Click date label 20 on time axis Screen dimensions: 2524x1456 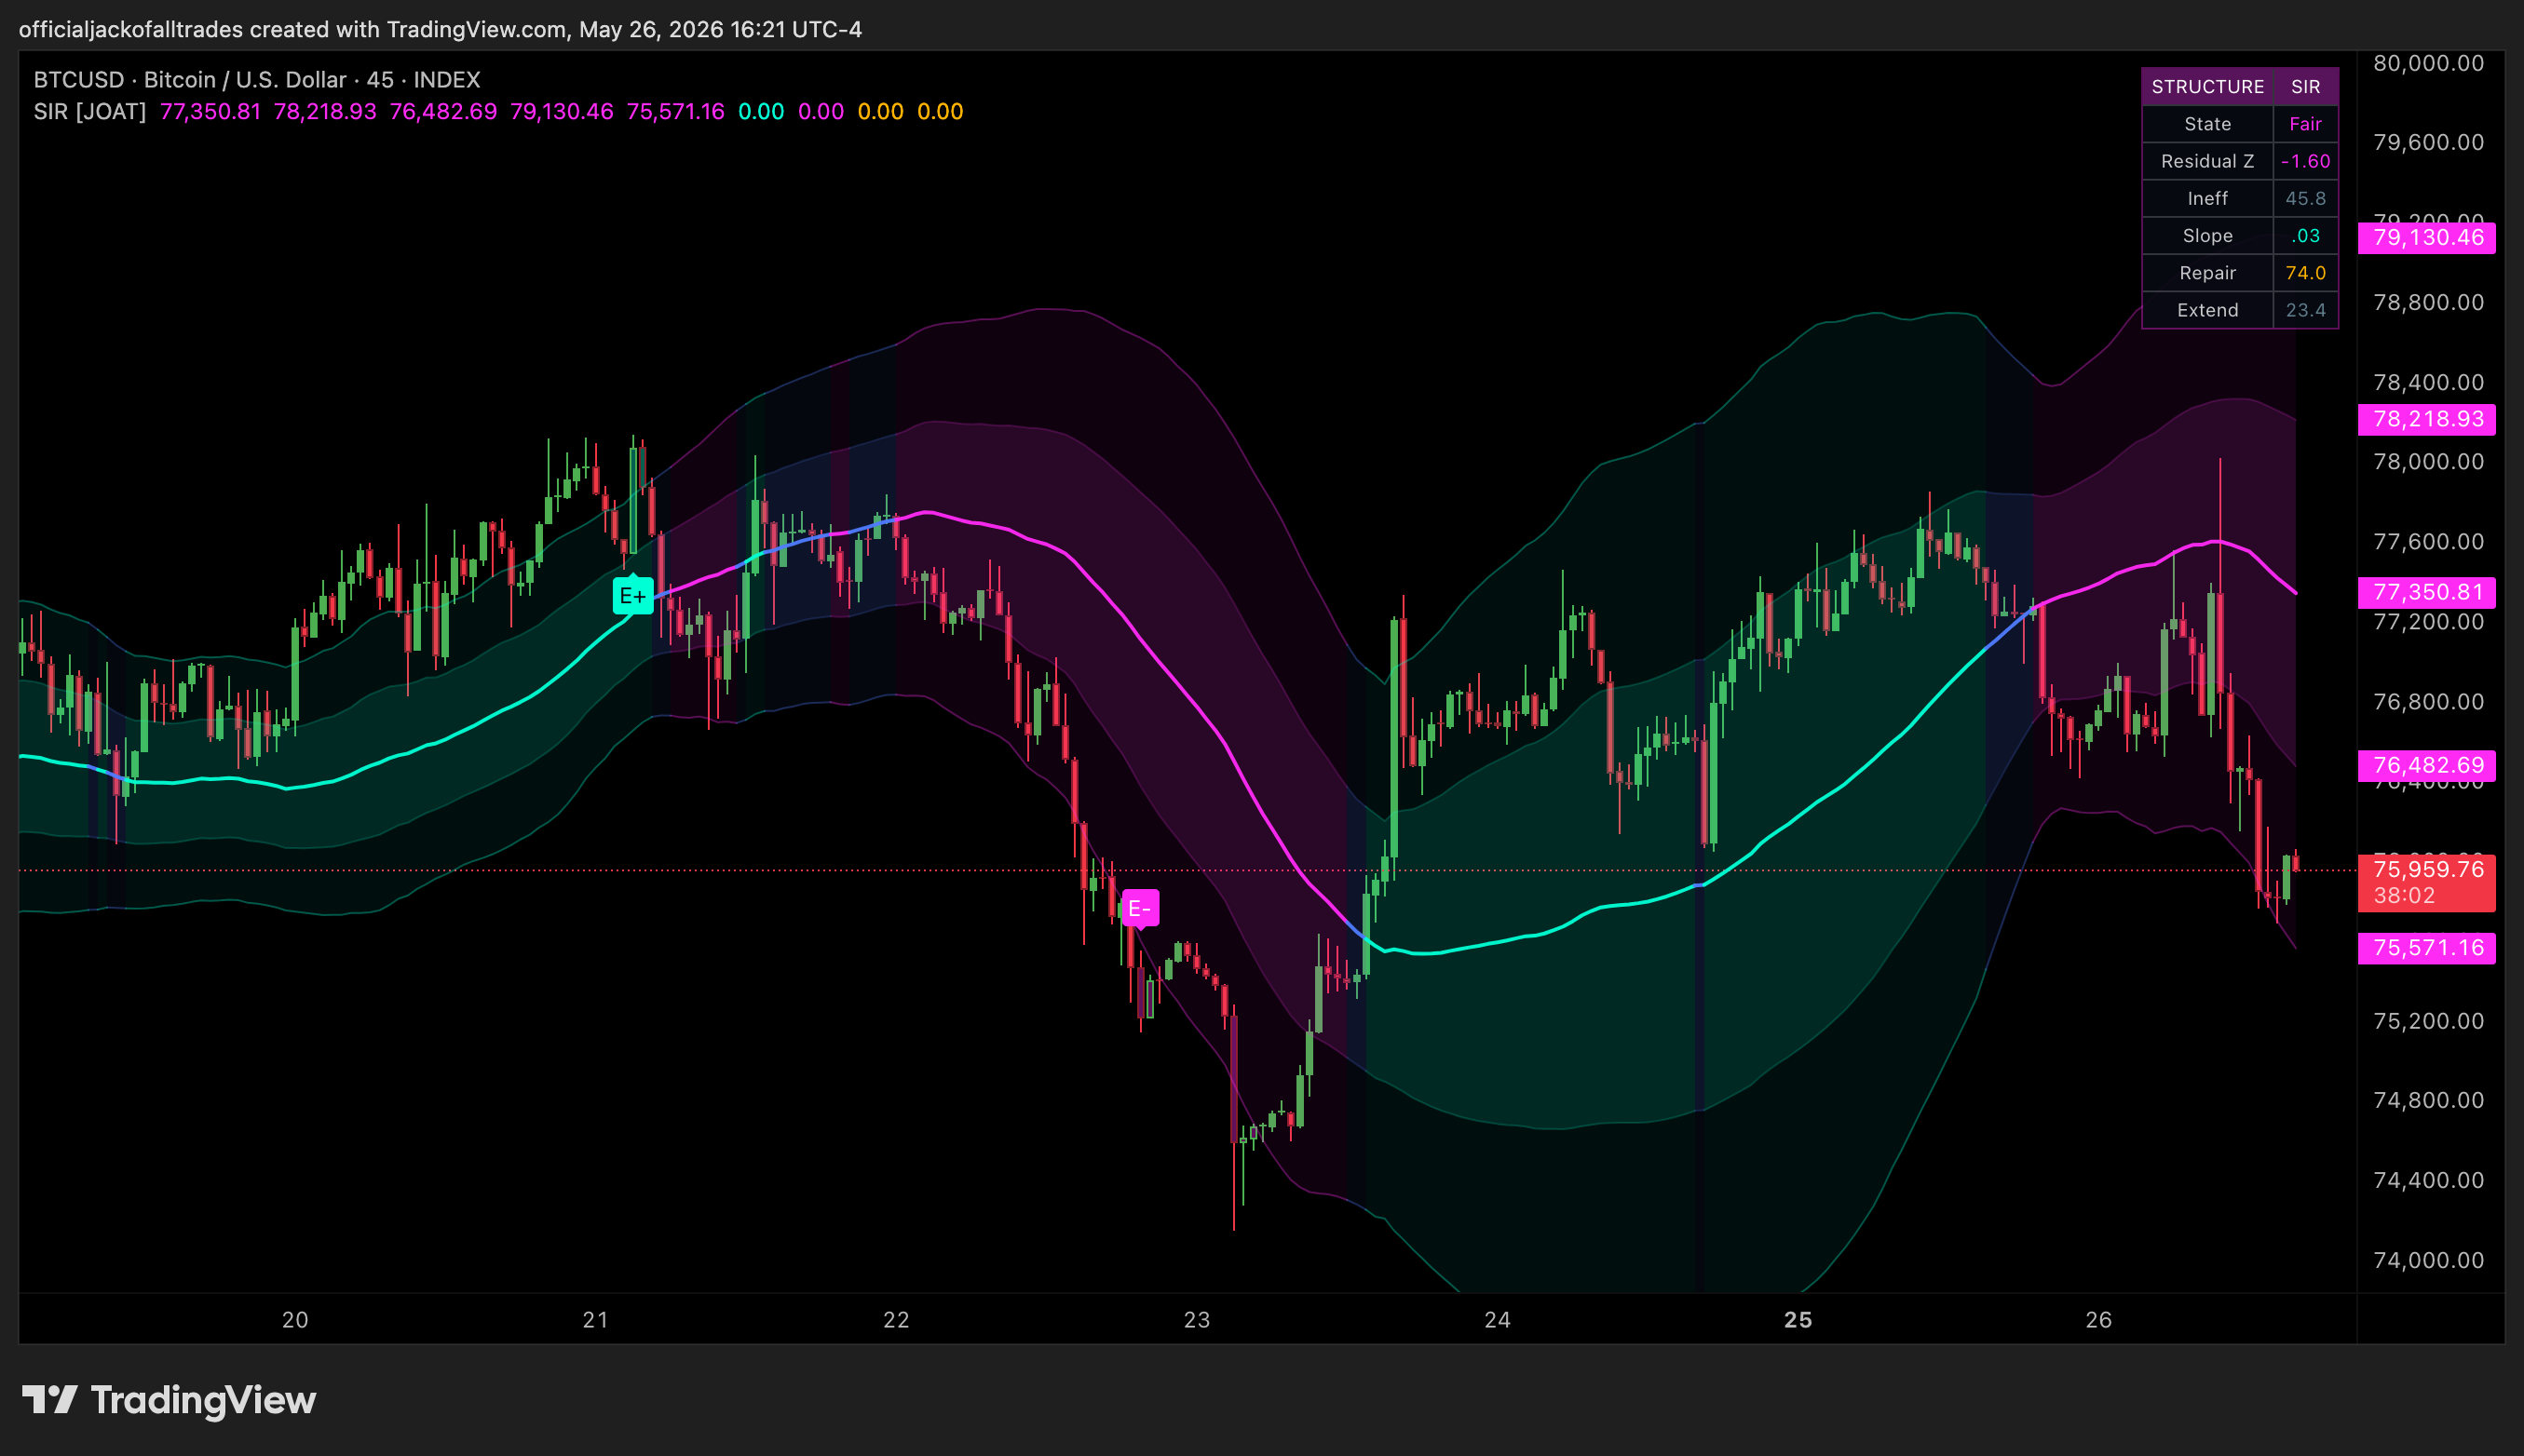(x=295, y=1320)
